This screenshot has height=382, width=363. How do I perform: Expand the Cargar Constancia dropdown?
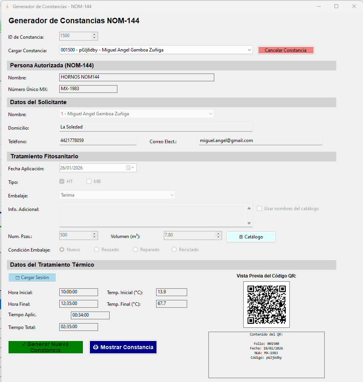249,50
